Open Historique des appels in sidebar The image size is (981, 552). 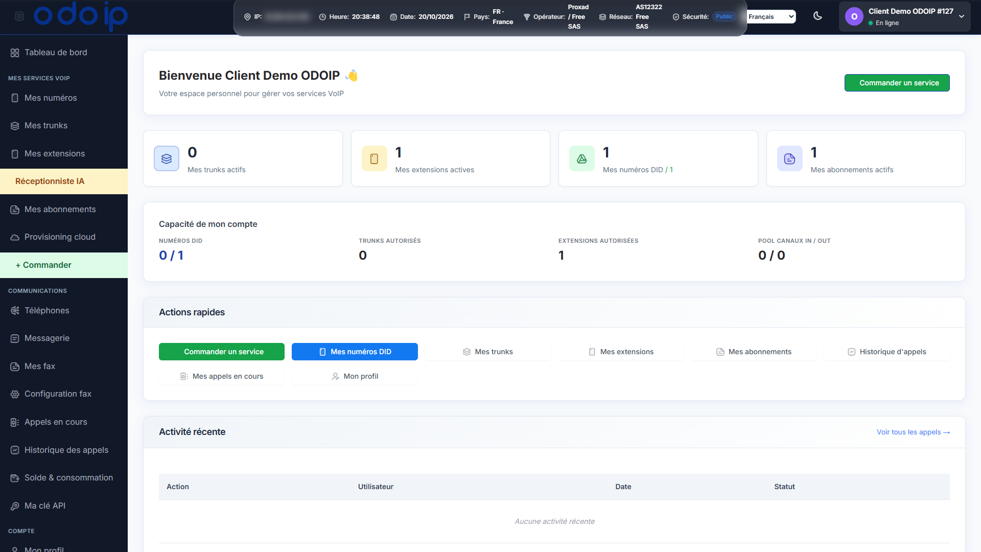pos(64,450)
